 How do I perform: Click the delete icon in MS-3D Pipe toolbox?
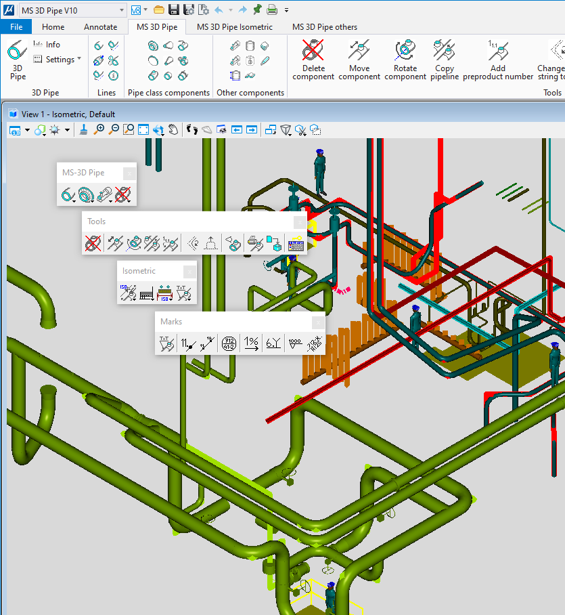(122, 194)
